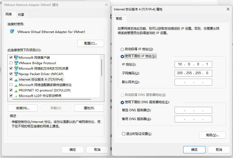Click 确定 in VMnet1 属性 window

(x=73, y=150)
